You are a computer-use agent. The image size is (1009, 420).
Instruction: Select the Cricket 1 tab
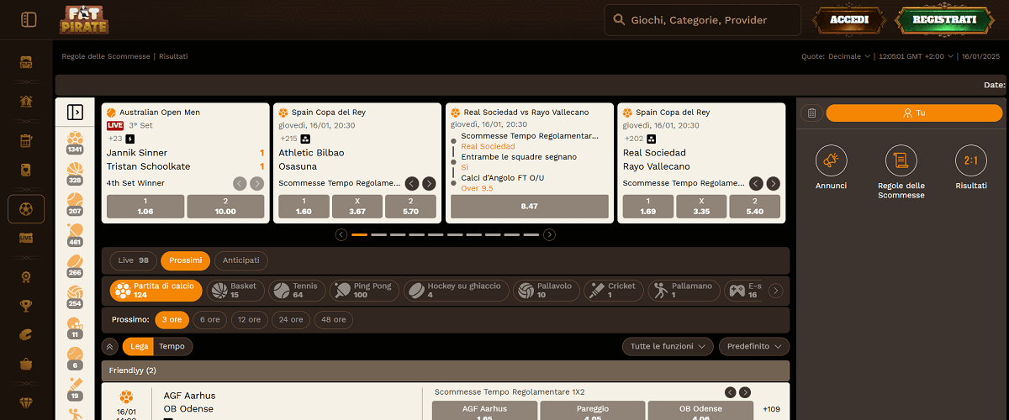(614, 291)
